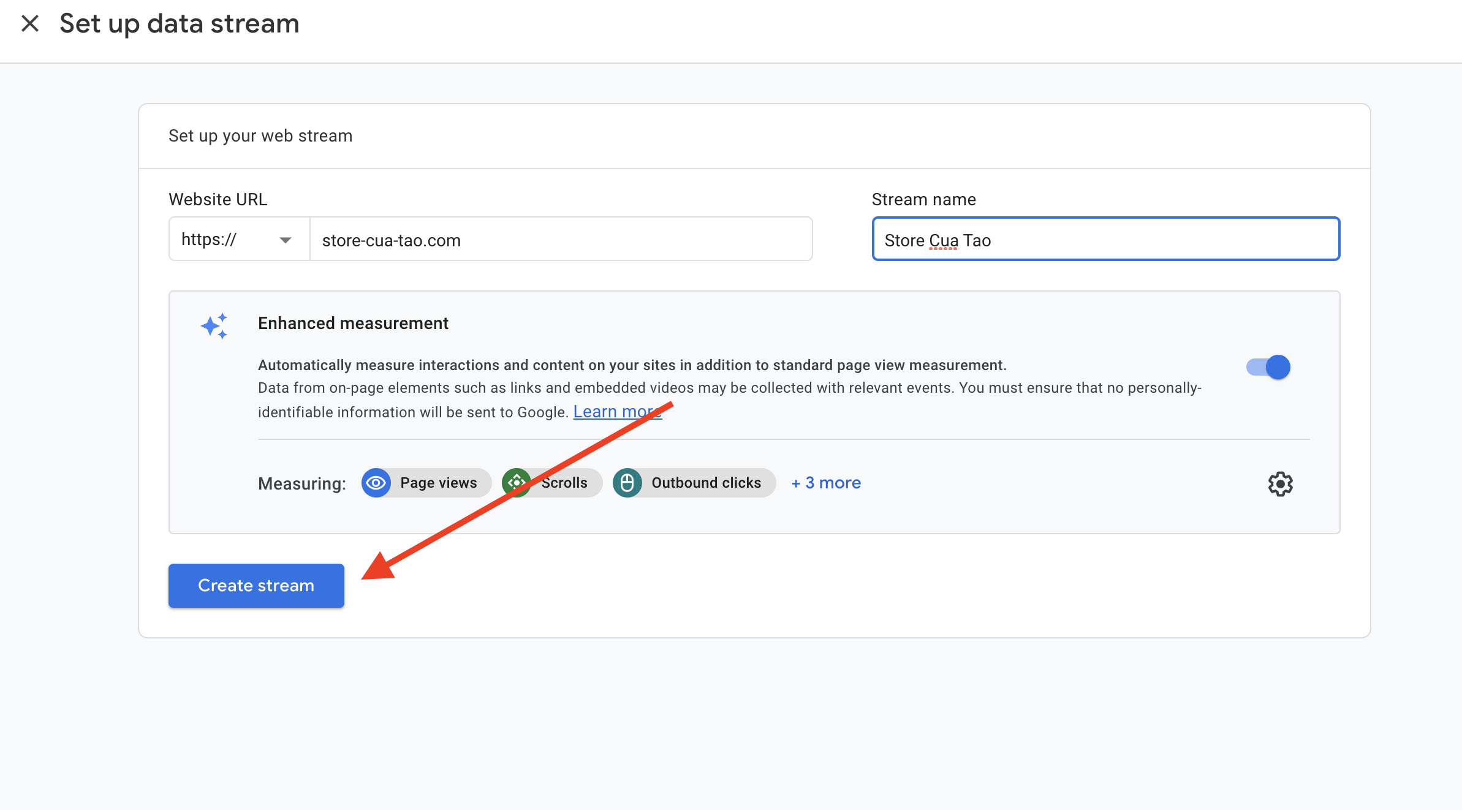Click the protocol dropdown arrow

[285, 240]
